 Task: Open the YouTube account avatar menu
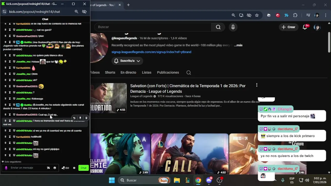317,27
